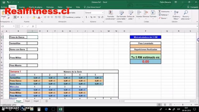Switch to Normal view in status bar
Viewport: 199px width, 112px height.
pyautogui.click(x=159, y=105)
